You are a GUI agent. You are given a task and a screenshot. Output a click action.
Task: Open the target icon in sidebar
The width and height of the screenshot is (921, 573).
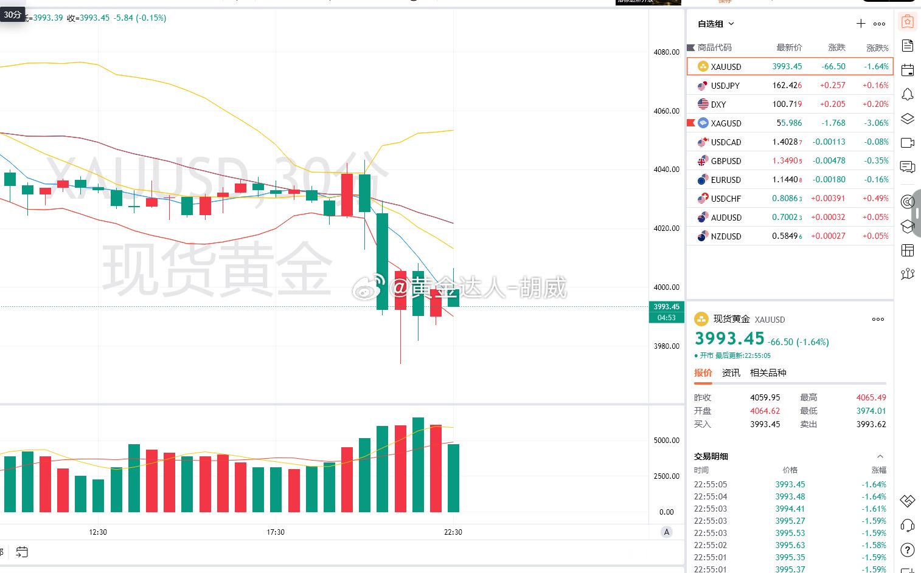908,202
